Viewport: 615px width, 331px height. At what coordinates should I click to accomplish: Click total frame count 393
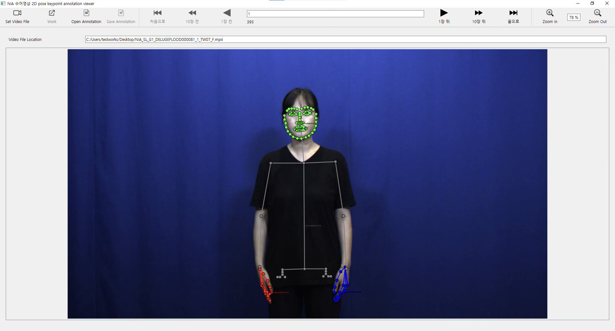click(x=250, y=22)
